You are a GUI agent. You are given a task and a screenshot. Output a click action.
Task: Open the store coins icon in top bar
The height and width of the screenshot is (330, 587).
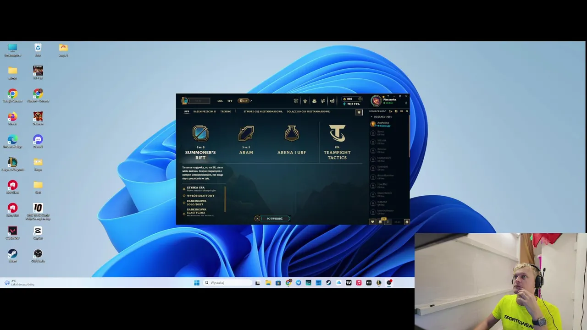point(332,101)
